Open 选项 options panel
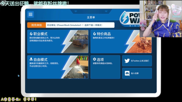The width and height of the screenshot is (182, 102). [x=105, y=67]
